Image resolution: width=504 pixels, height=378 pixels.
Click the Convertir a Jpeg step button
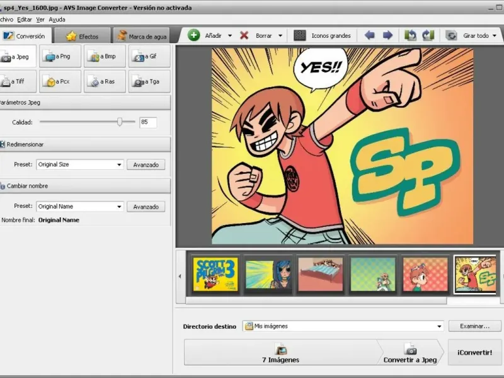point(410,352)
